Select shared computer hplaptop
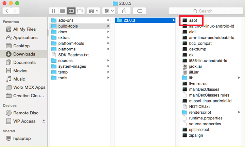245x147 pixels. [x=24, y=138]
